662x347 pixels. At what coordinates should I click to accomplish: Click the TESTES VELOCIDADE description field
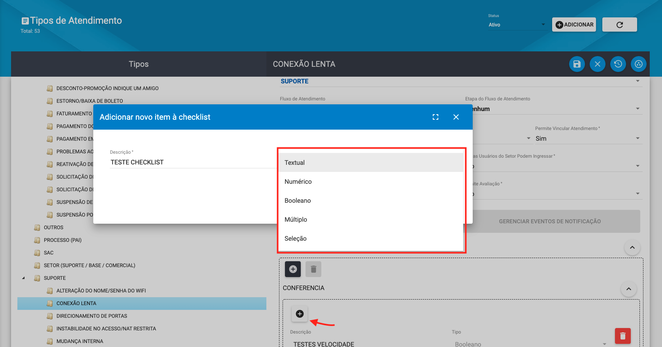[368, 344]
